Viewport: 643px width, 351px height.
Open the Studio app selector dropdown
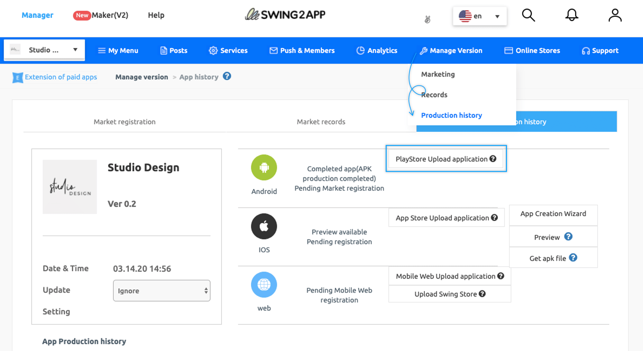pyautogui.click(x=44, y=50)
